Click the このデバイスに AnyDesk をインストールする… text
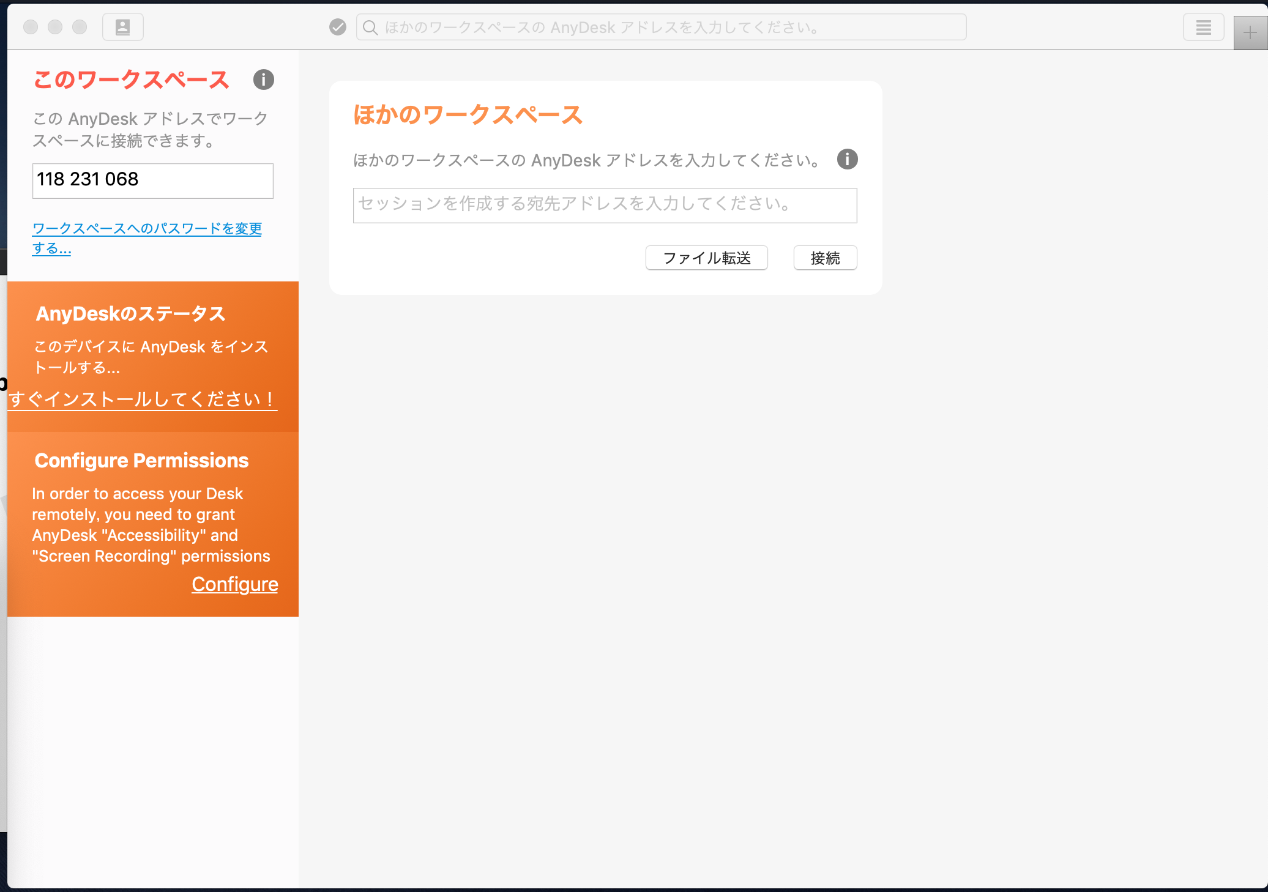 pos(151,357)
